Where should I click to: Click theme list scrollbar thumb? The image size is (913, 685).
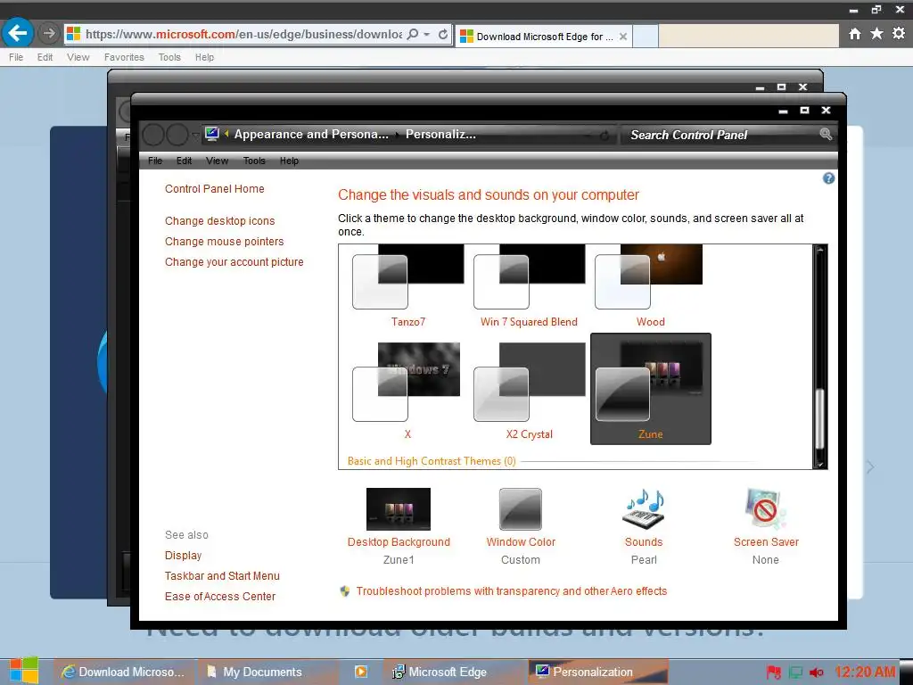click(820, 418)
